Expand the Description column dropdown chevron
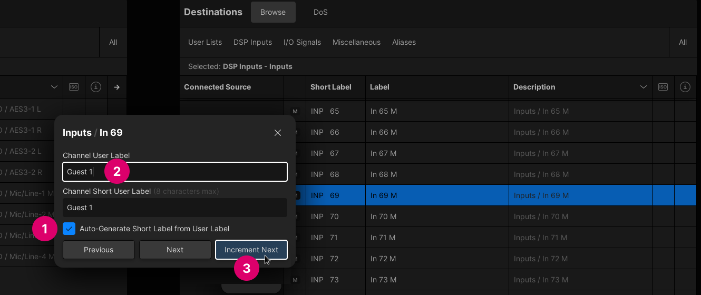 pyautogui.click(x=643, y=87)
